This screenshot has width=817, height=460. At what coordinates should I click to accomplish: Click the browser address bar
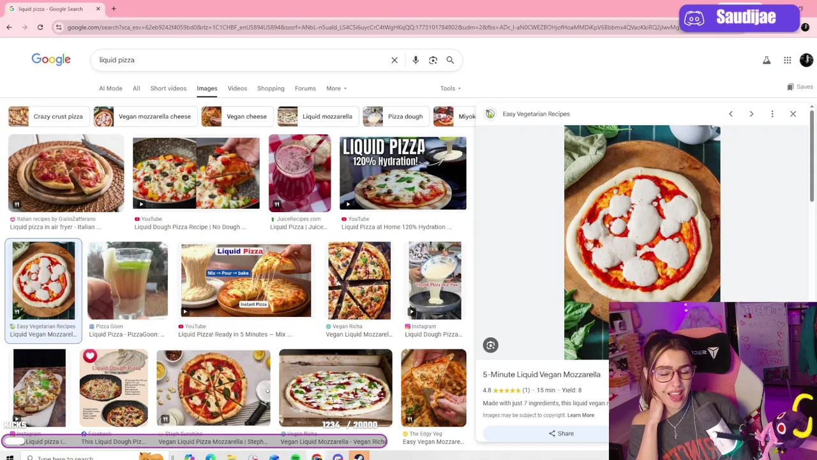[x=373, y=27]
